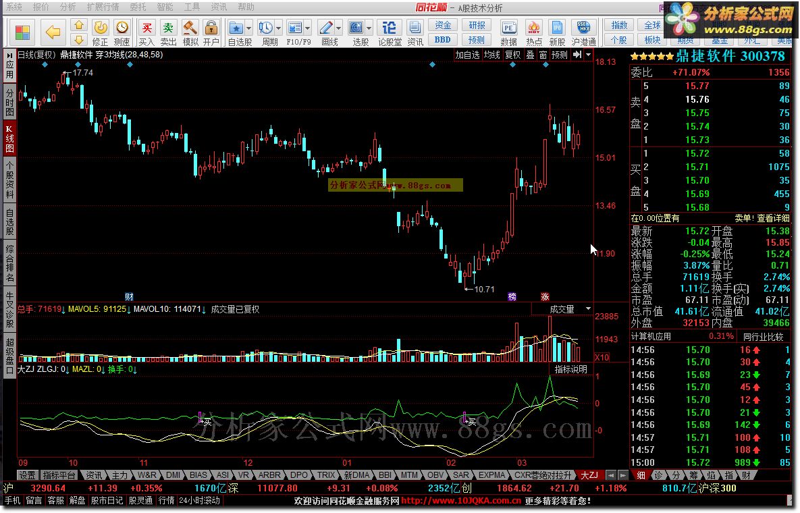Click the up arrow page icon
Image resolution: width=800 pixels, height=513 pixels.
[x=78, y=25]
